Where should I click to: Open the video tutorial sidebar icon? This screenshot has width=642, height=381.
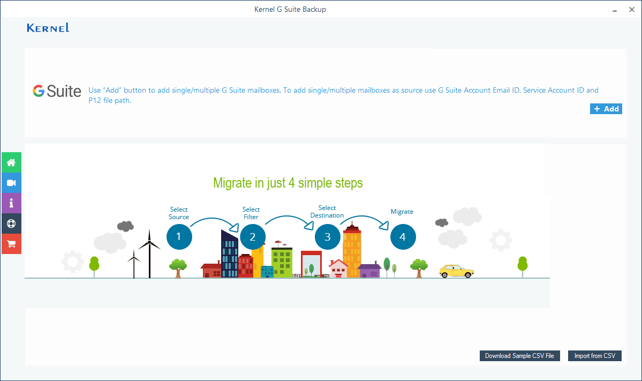11,183
